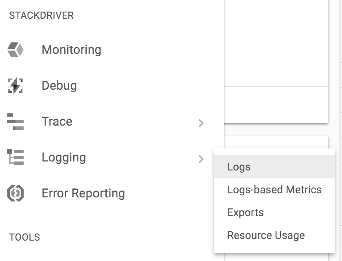This screenshot has width=342, height=261.
Task: Select Logs-based Metrics in the submenu
Action: tap(274, 190)
